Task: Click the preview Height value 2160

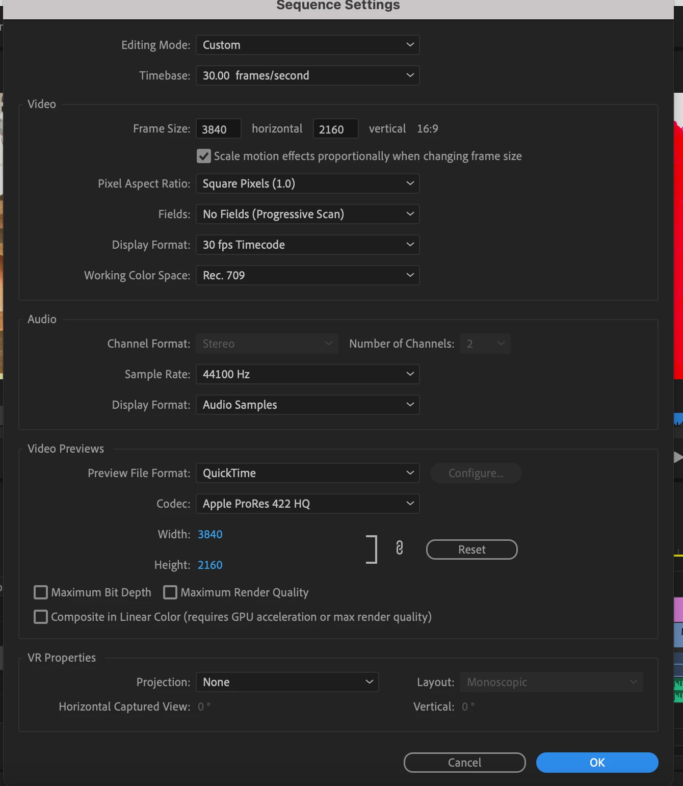Action: point(210,565)
